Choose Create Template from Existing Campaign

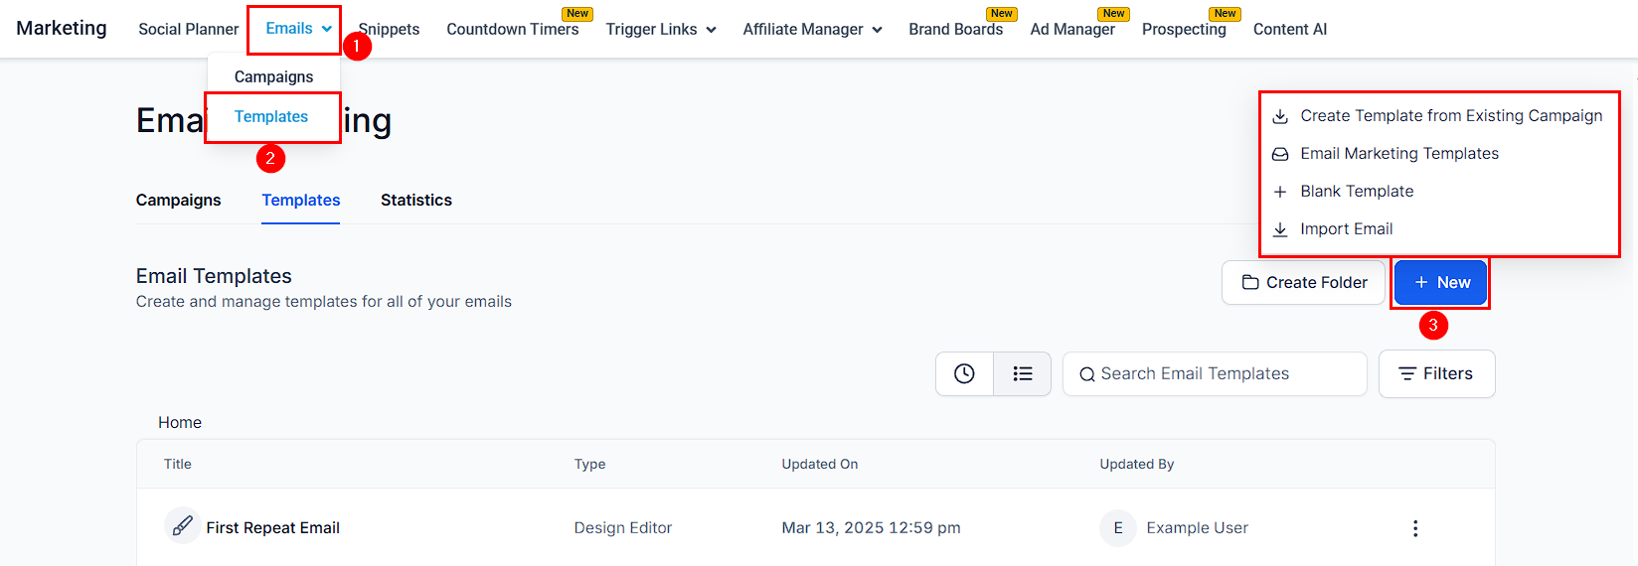pyautogui.click(x=1451, y=116)
